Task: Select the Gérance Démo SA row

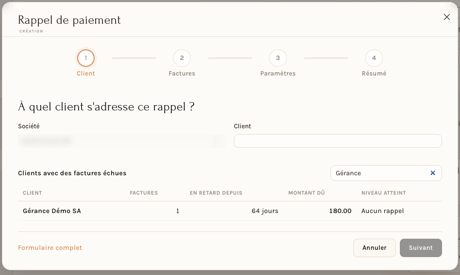Action: point(230,211)
